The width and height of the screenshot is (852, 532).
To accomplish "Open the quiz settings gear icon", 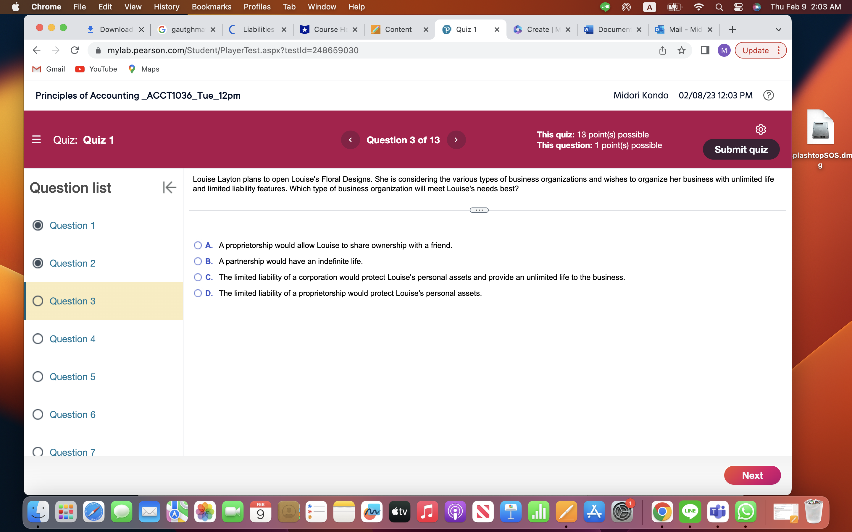I will pyautogui.click(x=761, y=129).
